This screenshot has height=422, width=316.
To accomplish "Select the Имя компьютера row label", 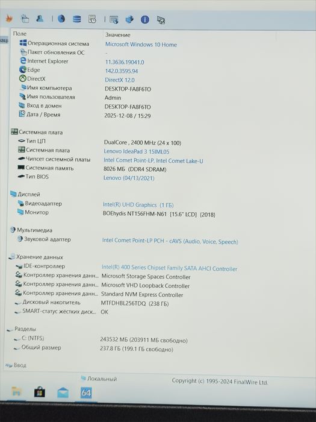I will (x=49, y=88).
